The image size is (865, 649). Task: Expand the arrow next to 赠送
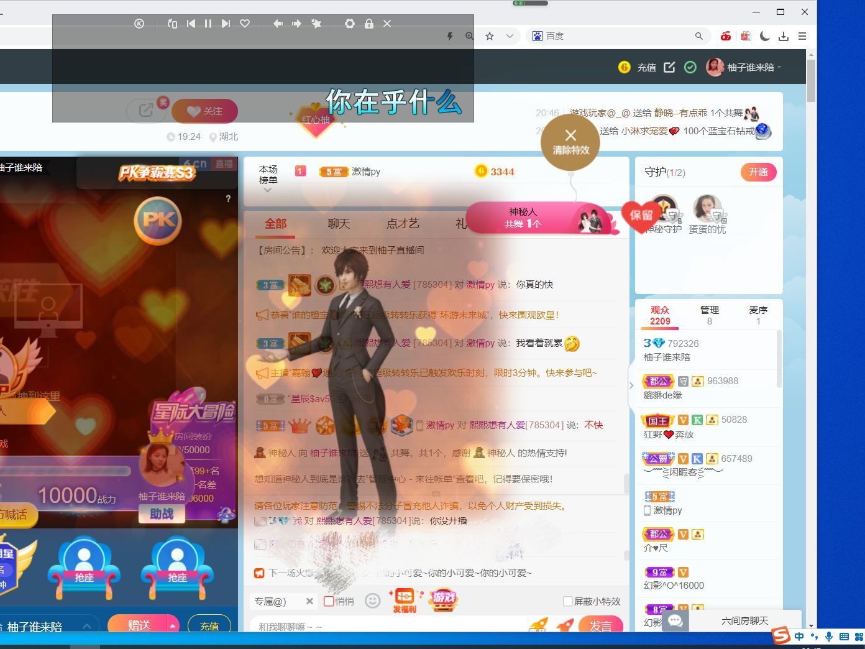point(173,625)
